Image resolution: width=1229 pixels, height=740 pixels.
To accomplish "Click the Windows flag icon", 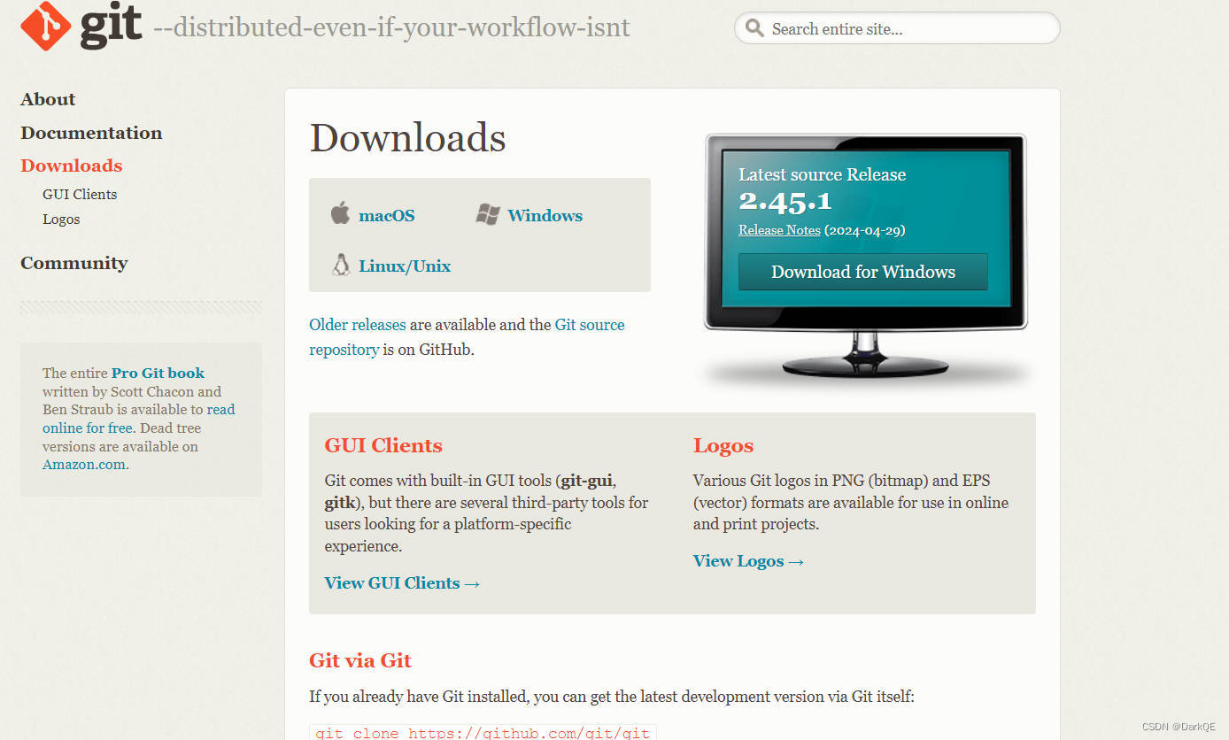I will click(488, 214).
